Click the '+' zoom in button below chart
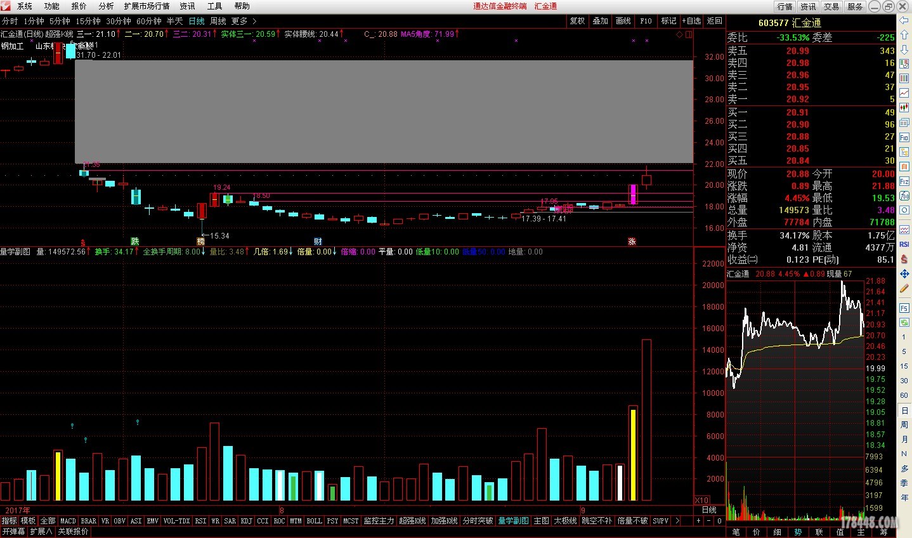 tap(698, 521)
